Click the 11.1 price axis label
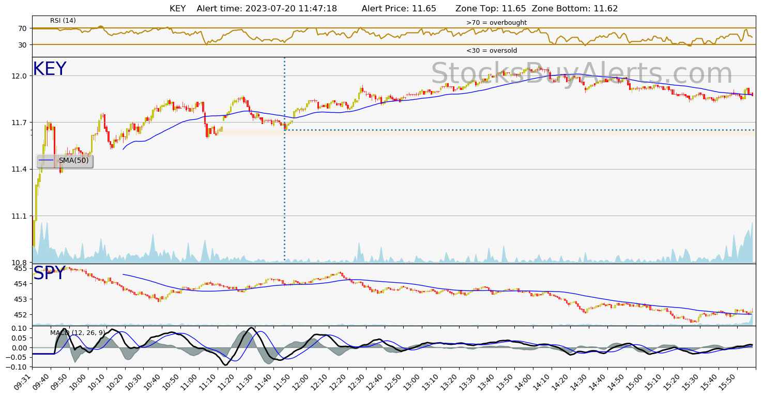763x397 pixels. [x=20, y=216]
